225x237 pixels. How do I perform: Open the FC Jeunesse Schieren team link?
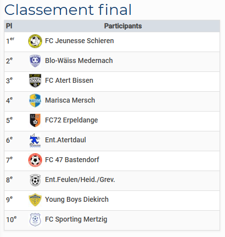coord(79,41)
